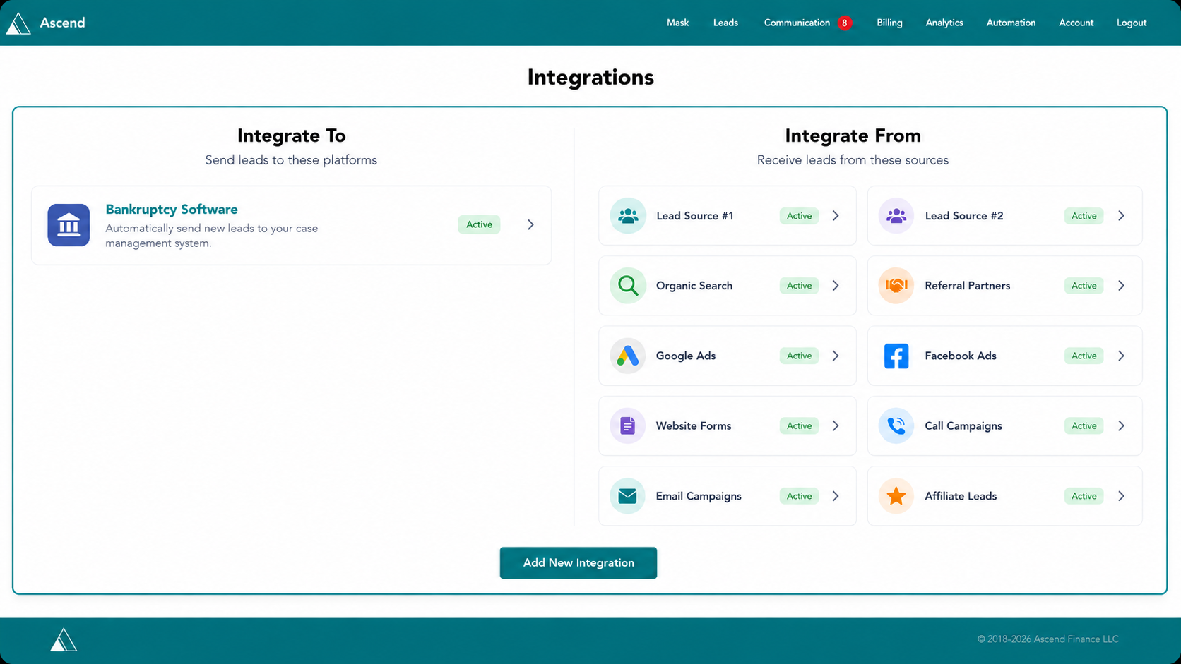
Task: Click the Email Campaigns envelope icon
Action: coord(627,496)
